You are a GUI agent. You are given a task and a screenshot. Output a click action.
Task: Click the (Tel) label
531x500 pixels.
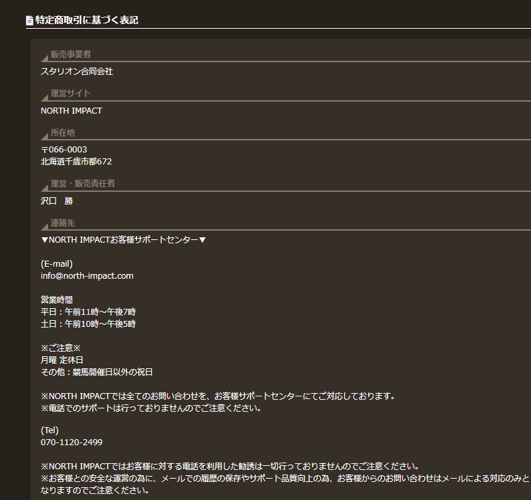coord(49,430)
